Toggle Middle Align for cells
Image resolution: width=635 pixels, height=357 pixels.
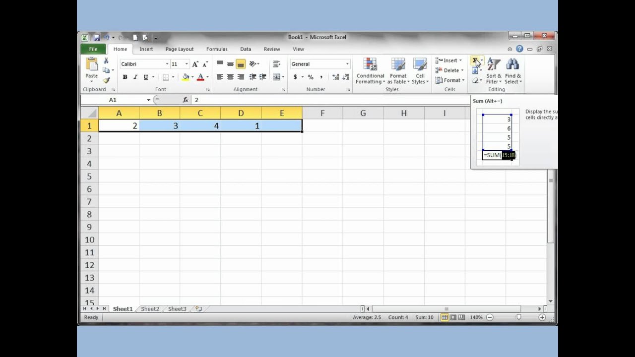point(230,64)
